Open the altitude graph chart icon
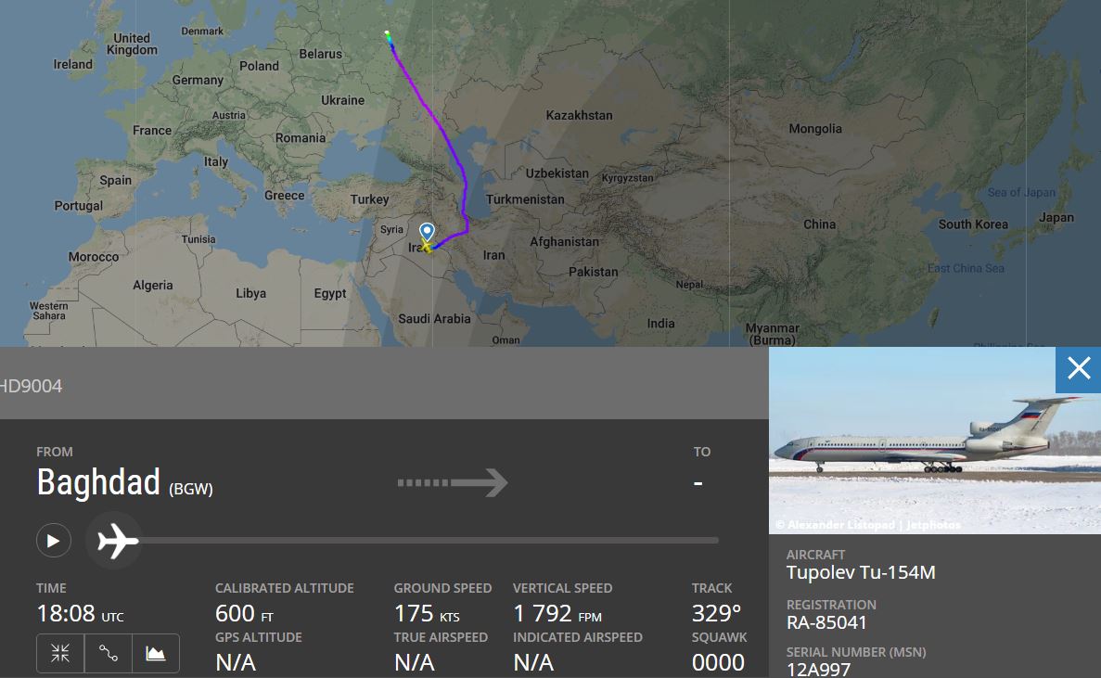1101x678 pixels. click(155, 653)
